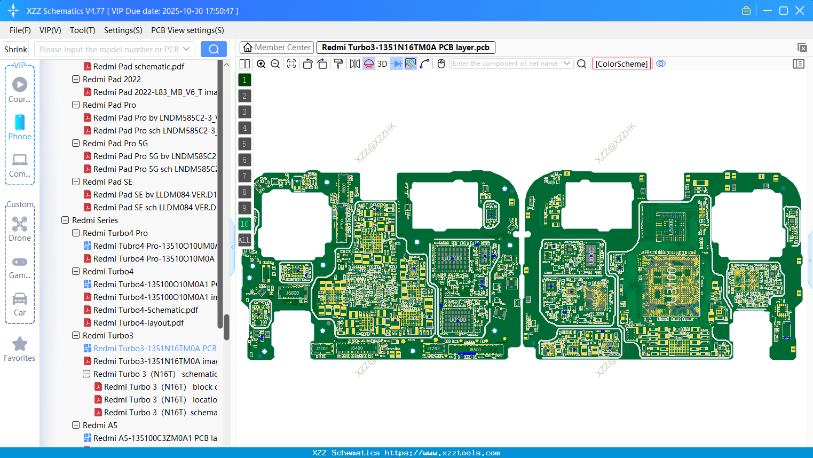
Task: Collapse the Redmi Turbo3 tree node
Action: tap(76, 335)
